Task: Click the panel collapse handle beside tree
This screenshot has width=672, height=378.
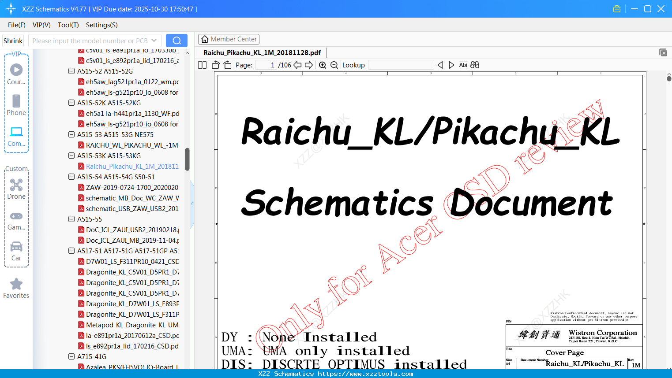Action: click(192, 204)
